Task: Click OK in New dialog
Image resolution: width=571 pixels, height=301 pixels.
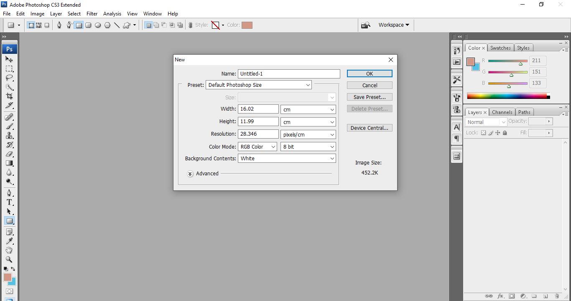Action: point(370,73)
